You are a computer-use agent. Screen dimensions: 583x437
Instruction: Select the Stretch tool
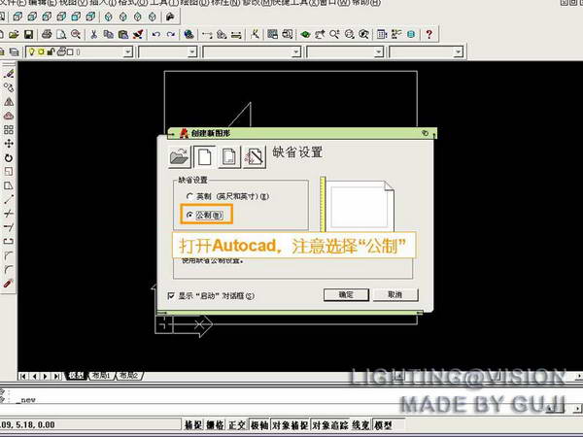pyautogui.click(x=9, y=185)
